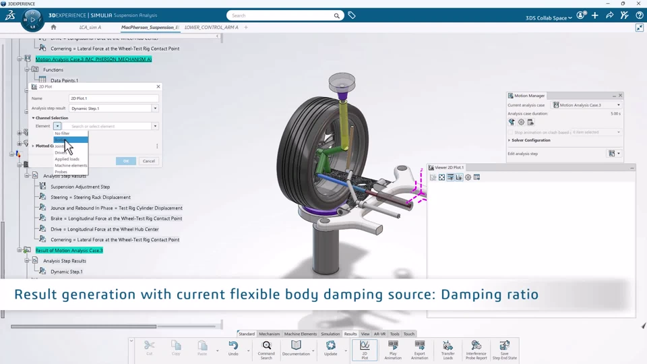Switch to the Machine Elements ribbon tab
This screenshot has height=364, width=647.
tap(301, 334)
